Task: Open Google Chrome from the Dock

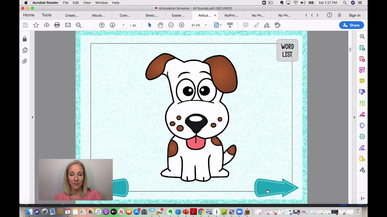Action: 201,212
